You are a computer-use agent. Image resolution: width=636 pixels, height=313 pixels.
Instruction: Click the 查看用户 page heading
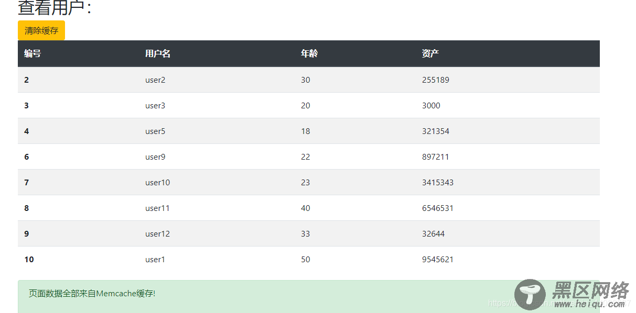(x=55, y=8)
